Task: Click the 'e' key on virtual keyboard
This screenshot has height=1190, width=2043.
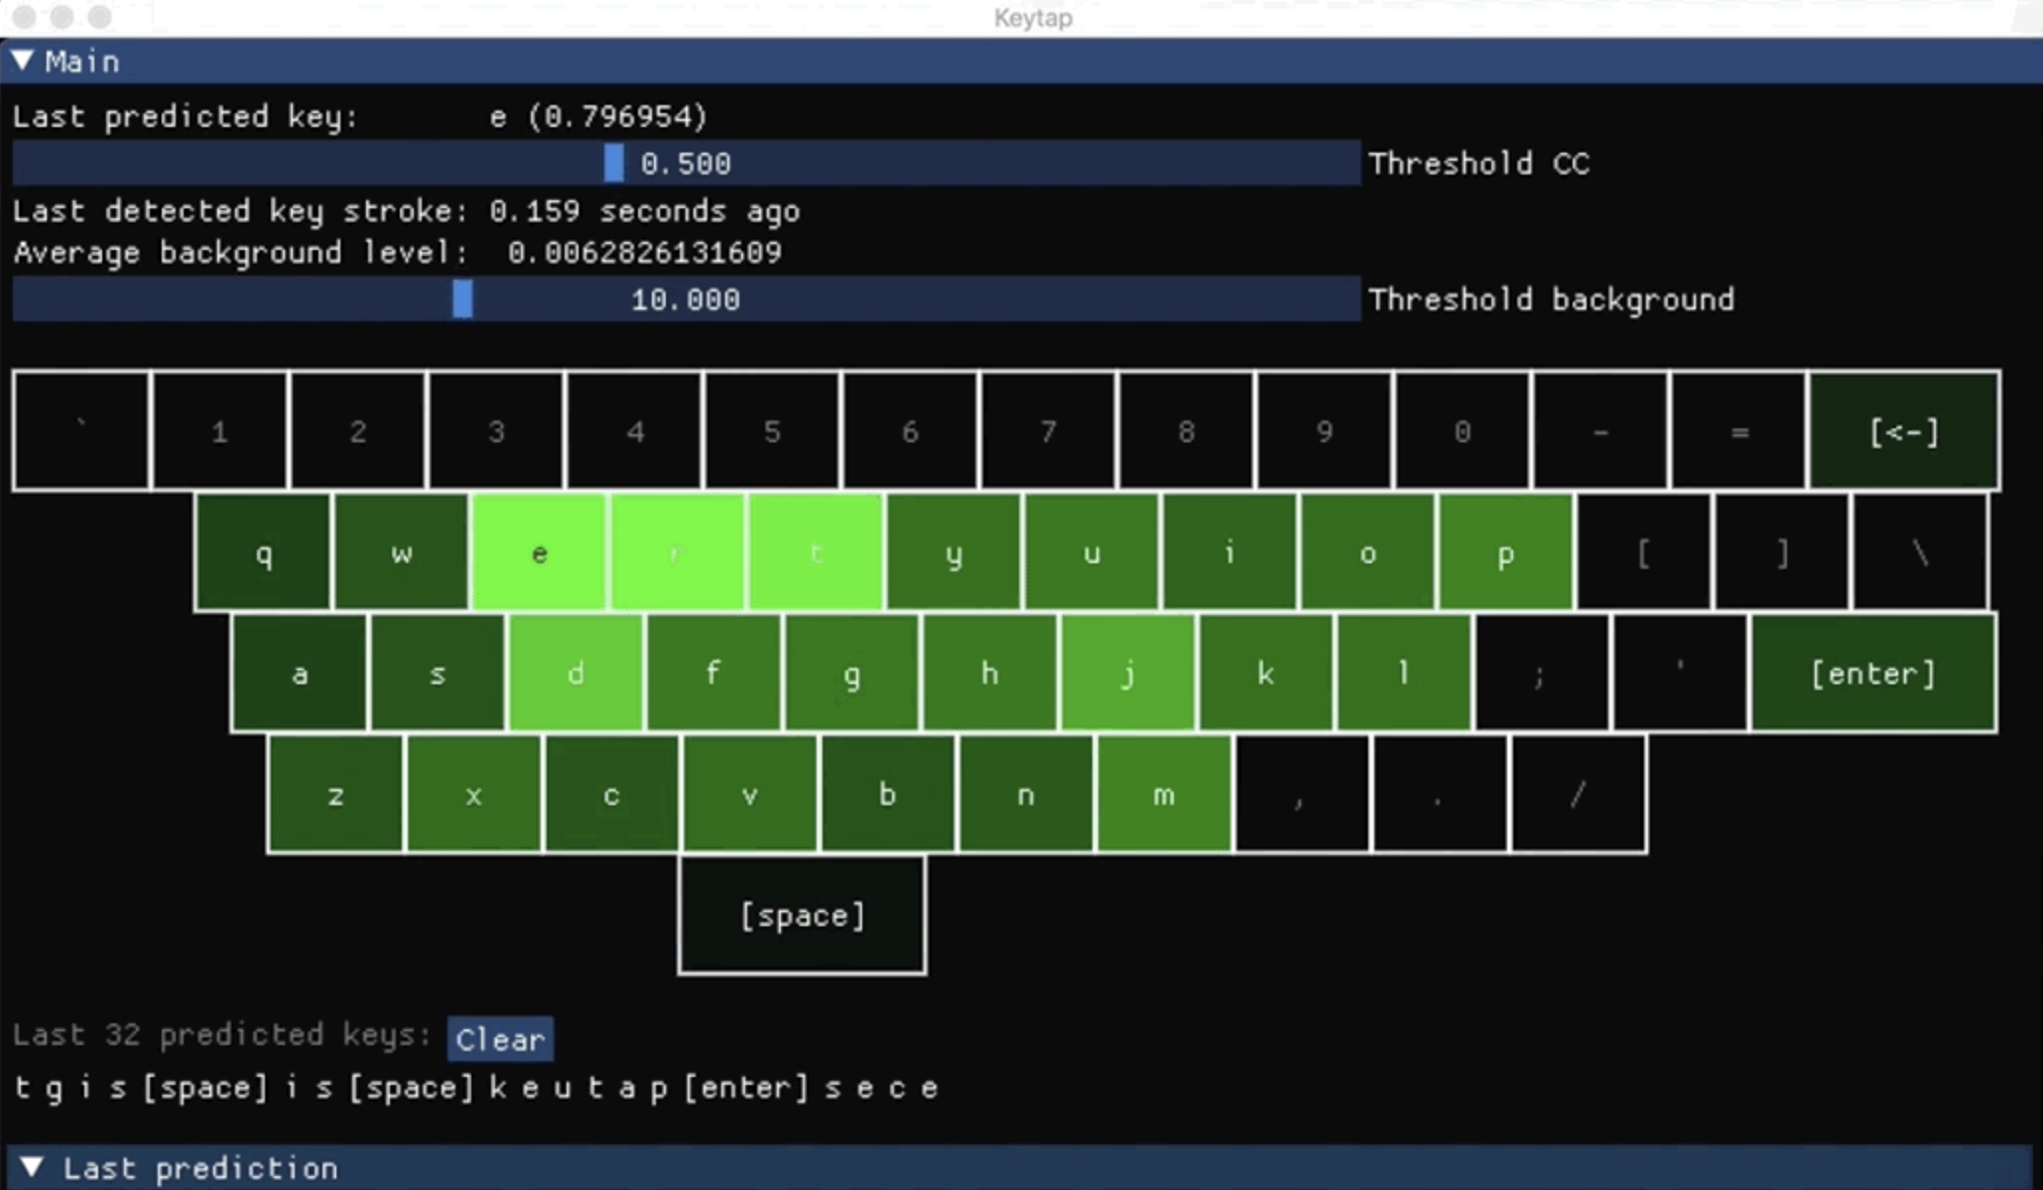Action: point(540,552)
